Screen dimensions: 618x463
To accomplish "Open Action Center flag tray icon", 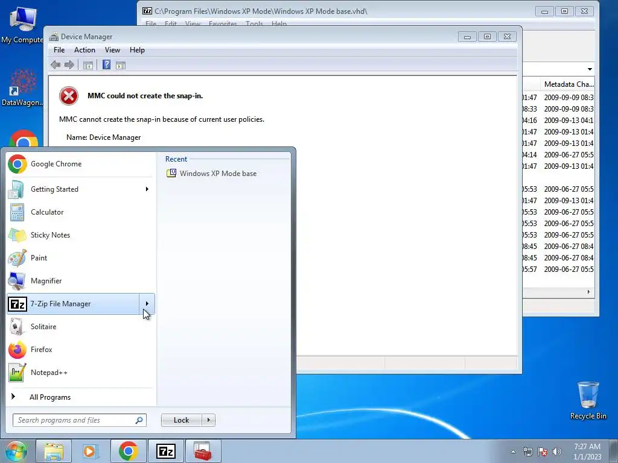I will (x=543, y=452).
